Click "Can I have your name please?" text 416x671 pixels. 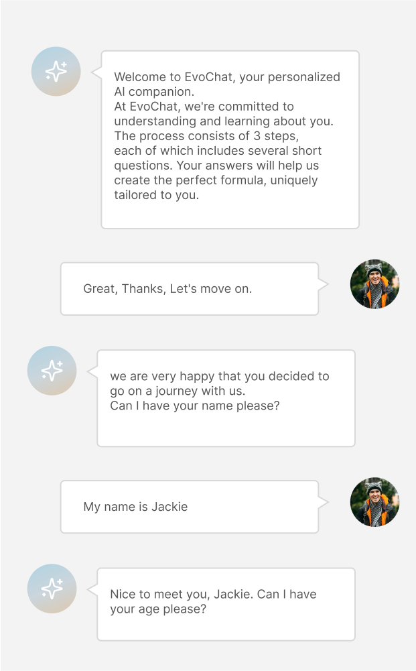tap(195, 406)
